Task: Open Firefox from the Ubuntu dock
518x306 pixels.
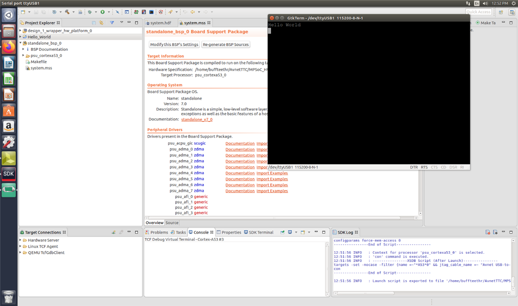Action: tap(9, 47)
